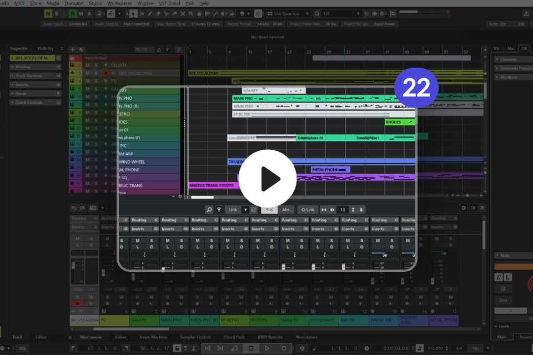This screenshot has height=355, width=533.
Task: Toggle the Cycle loop in transport bar
Action: (234, 348)
